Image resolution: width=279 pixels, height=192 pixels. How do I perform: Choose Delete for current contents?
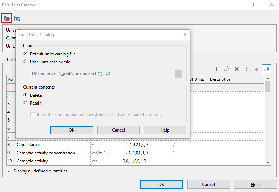click(25, 95)
